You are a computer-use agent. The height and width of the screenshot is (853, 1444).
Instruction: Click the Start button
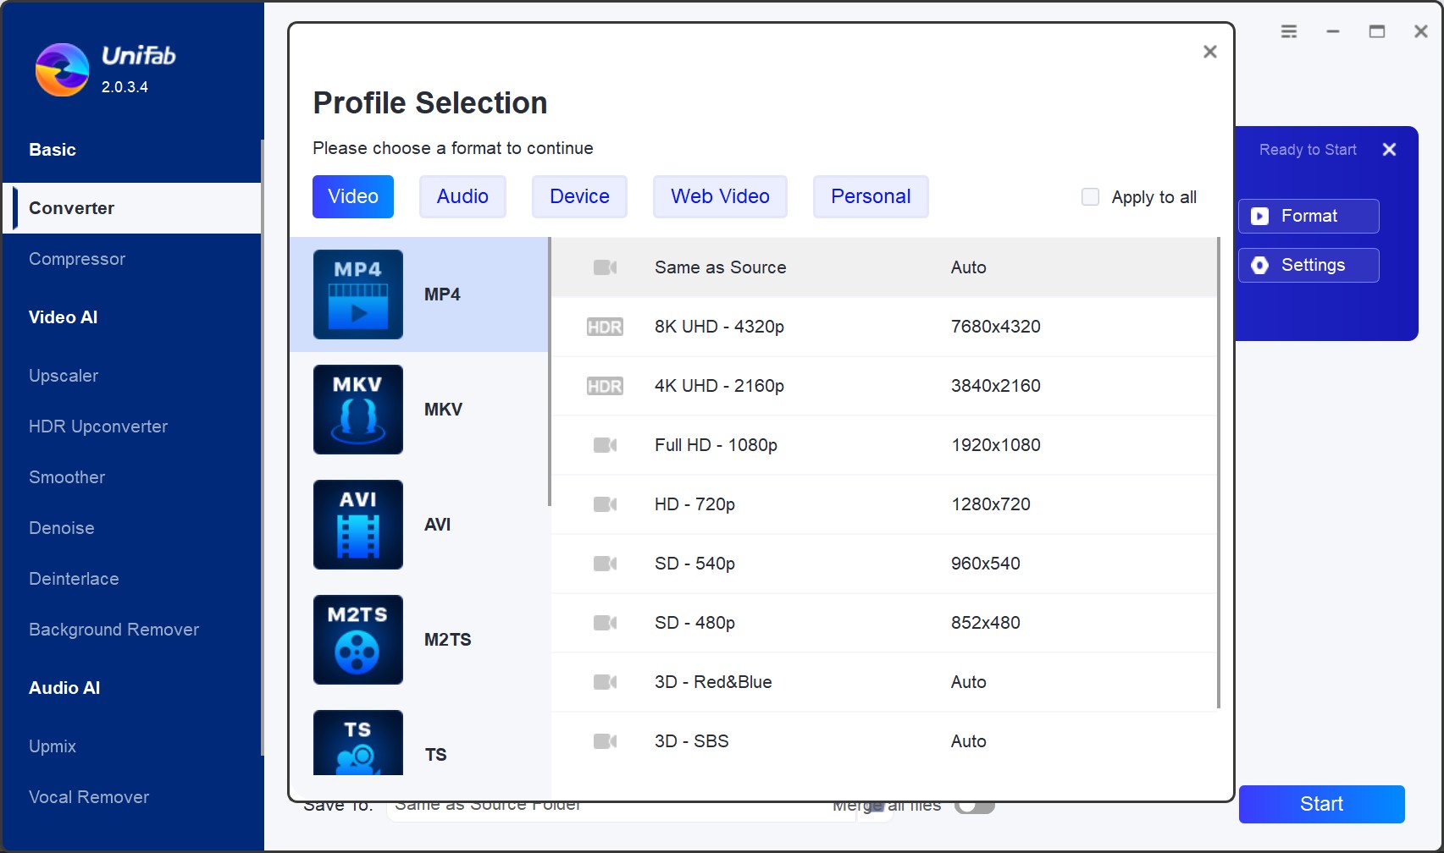(x=1321, y=804)
